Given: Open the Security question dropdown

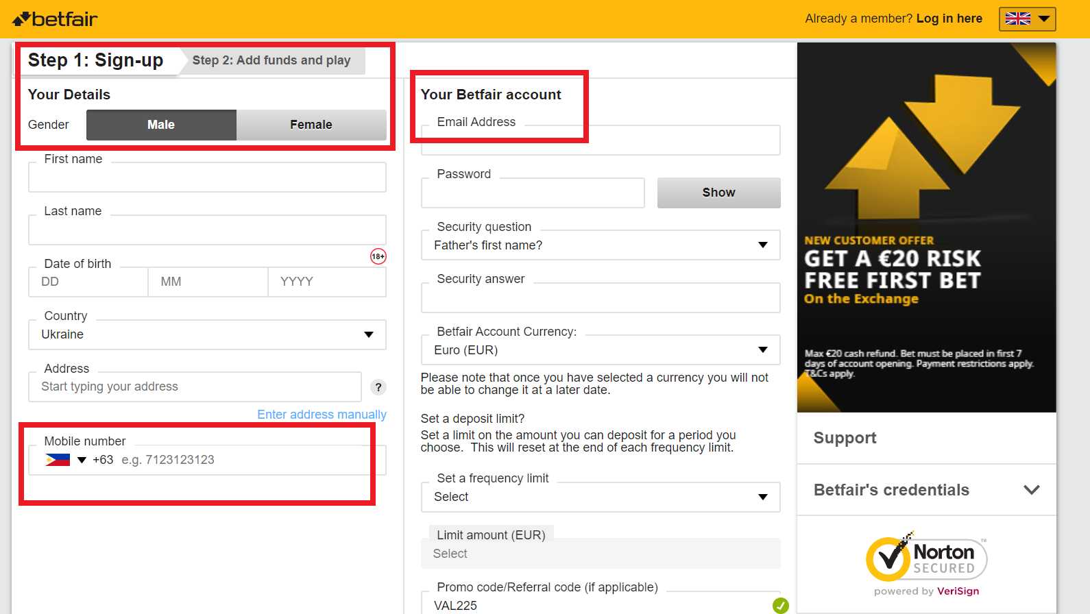Looking at the screenshot, I should point(601,245).
